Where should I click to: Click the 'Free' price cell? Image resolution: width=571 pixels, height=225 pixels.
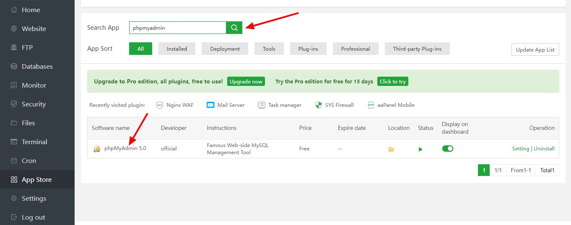[304, 149]
